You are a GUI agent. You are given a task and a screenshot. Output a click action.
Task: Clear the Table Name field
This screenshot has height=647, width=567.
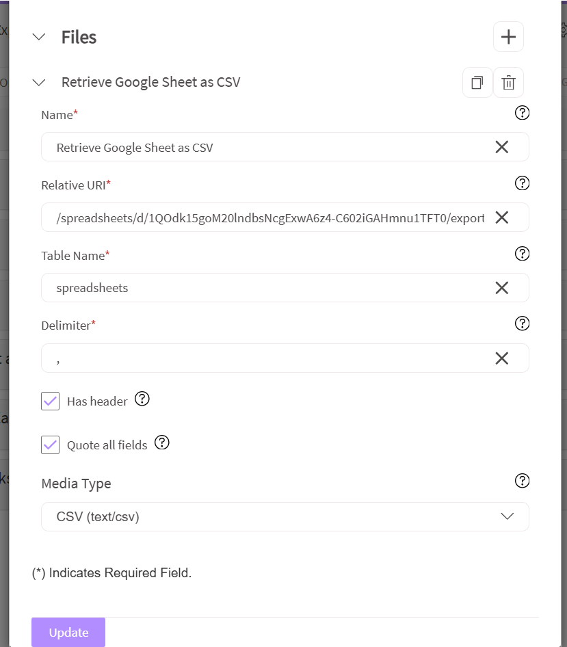tap(501, 288)
